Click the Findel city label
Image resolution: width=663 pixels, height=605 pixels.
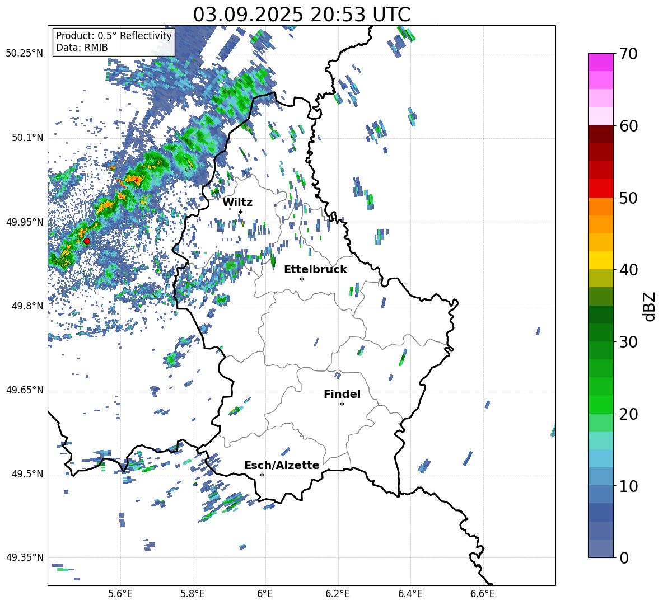[x=342, y=394]
